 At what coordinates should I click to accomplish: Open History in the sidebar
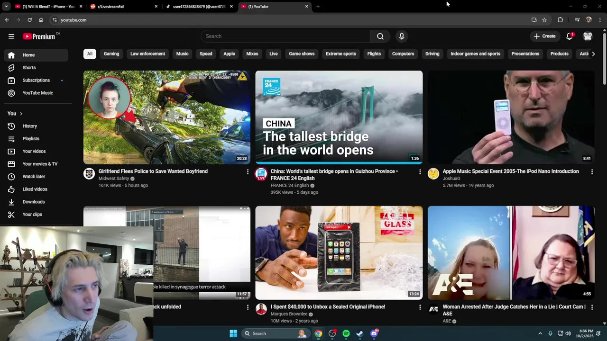tap(36, 126)
